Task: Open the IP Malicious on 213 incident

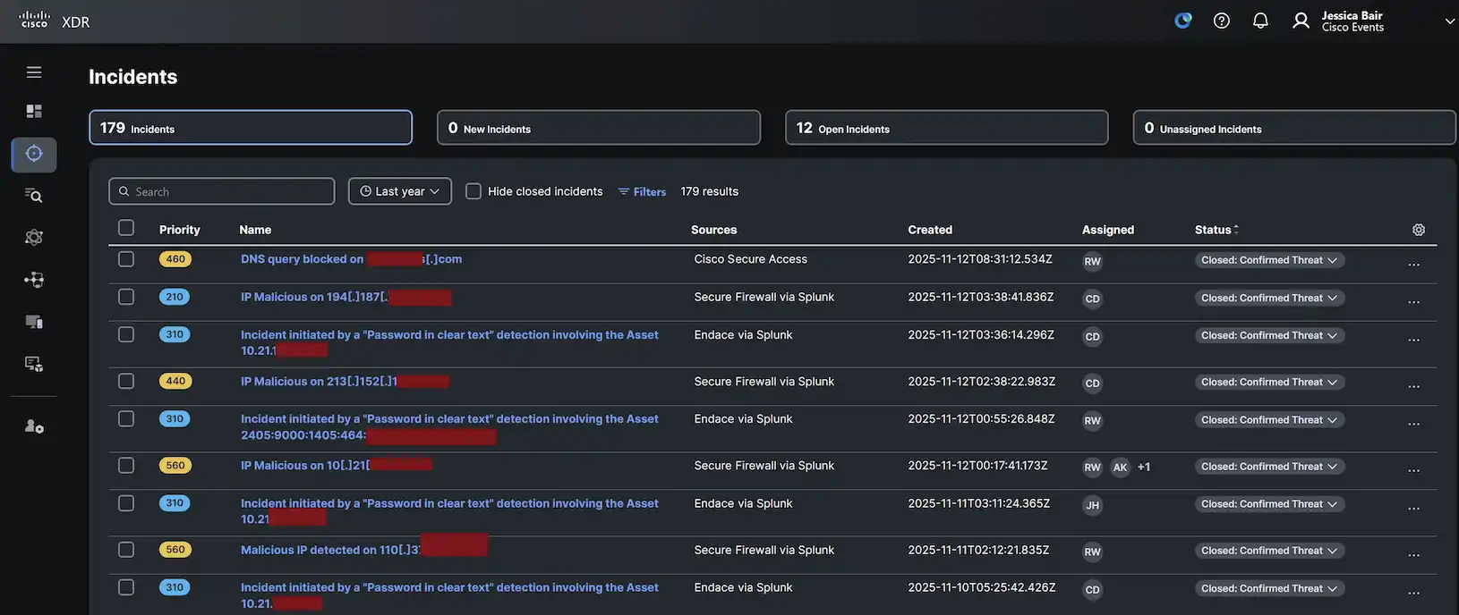Action: pyautogui.click(x=319, y=382)
